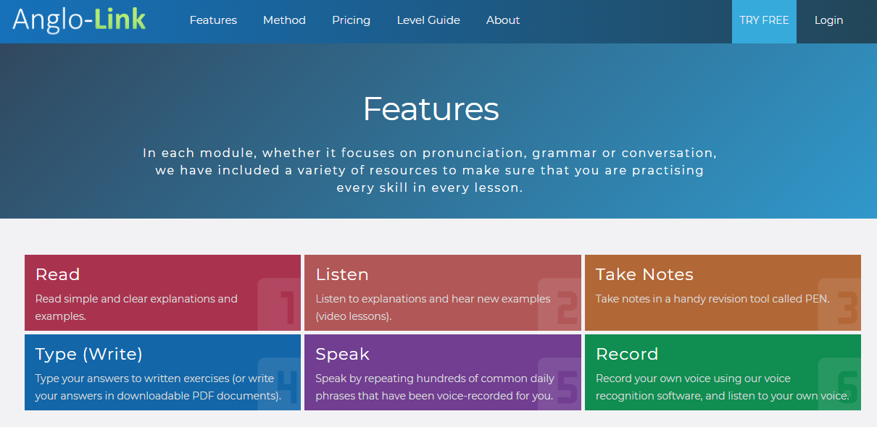Click the number 5 badge on Speak card
The width and height of the screenshot is (877, 427).
[560, 384]
